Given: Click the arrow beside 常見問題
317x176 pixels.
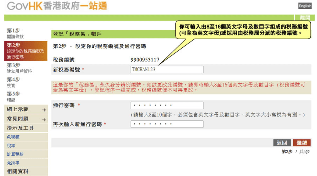Looking at the screenshot, I should 44,120.
